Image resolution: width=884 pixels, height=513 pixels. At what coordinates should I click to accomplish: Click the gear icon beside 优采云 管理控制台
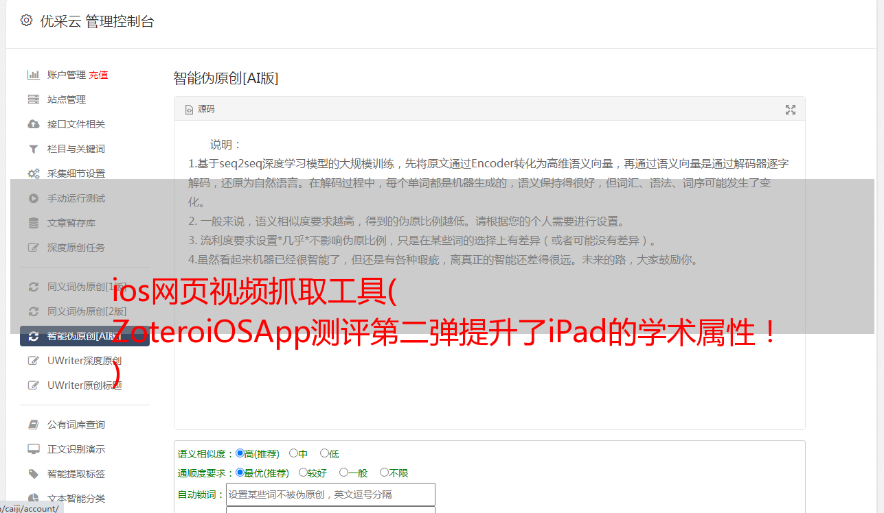pos(26,21)
